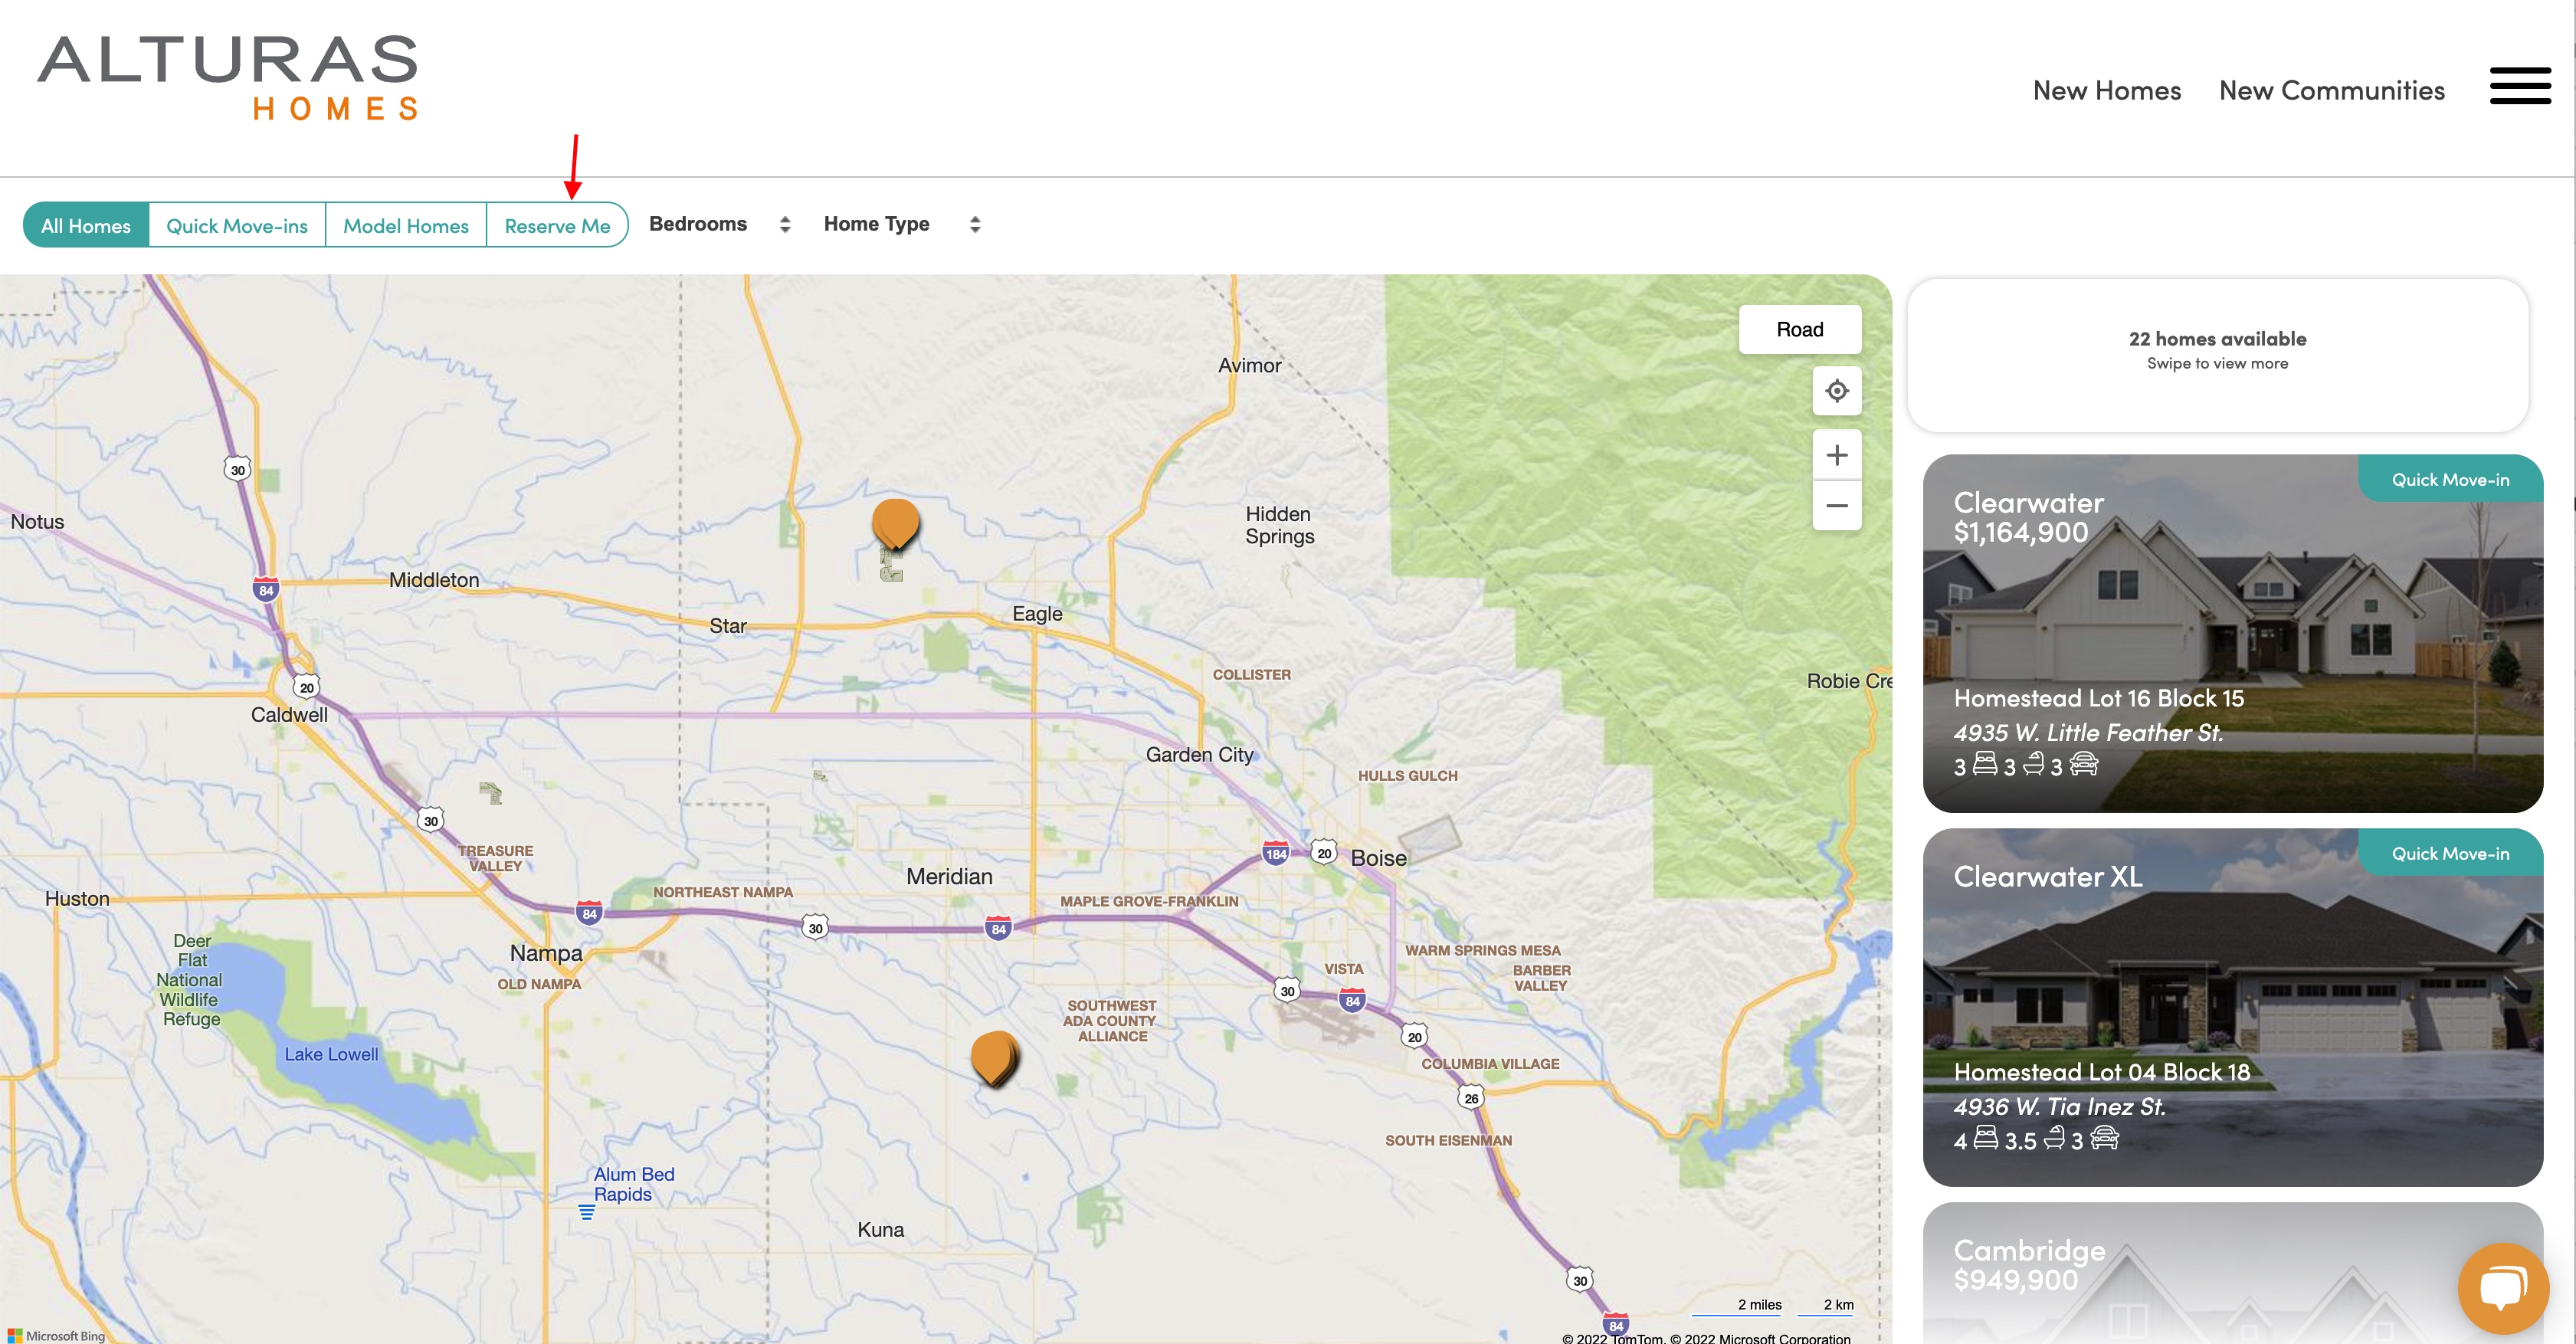This screenshot has height=1344, width=2576.
Task: Click the Homestead Lot 04 Block 18 text
Action: click(x=2102, y=1072)
